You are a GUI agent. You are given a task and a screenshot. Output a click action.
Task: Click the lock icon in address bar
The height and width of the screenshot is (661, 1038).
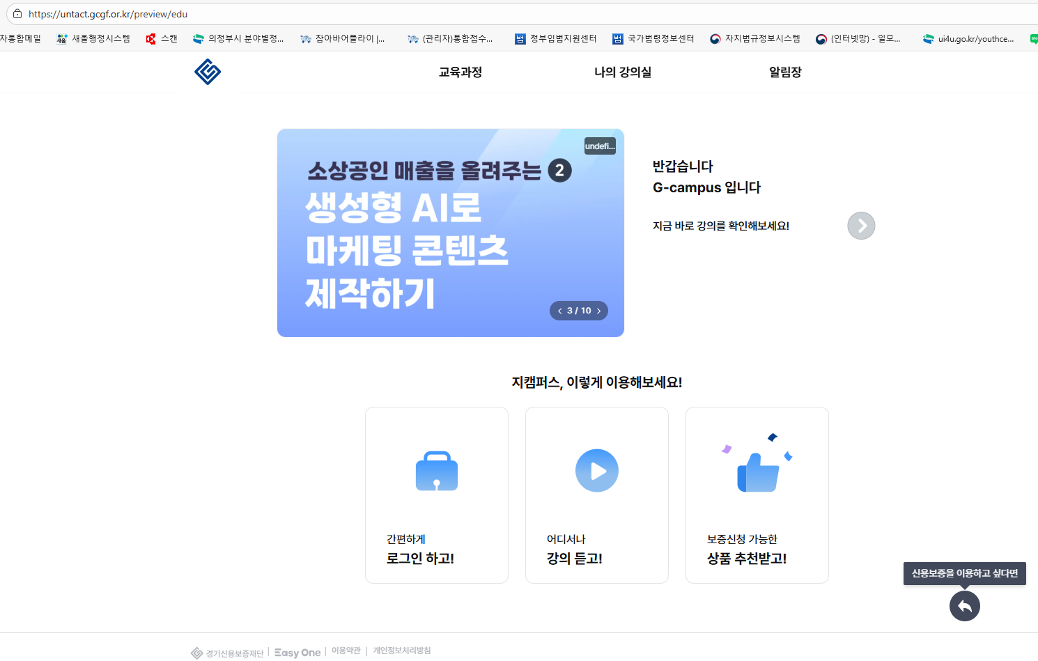tap(17, 14)
